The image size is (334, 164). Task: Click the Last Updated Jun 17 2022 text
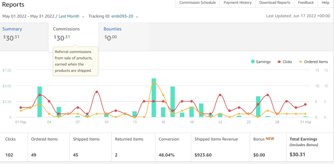298,16
